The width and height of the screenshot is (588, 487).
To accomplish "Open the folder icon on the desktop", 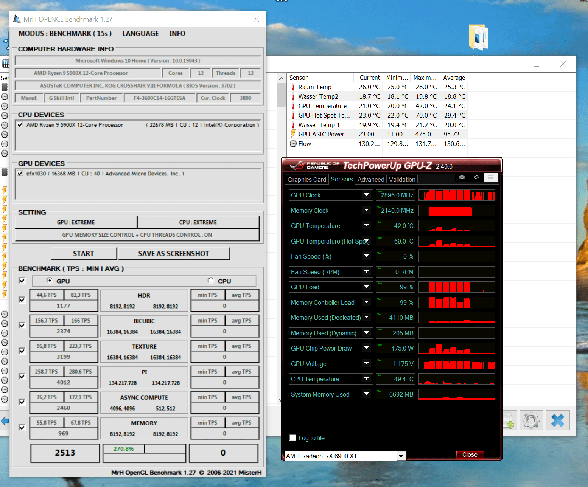I will [x=478, y=37].
